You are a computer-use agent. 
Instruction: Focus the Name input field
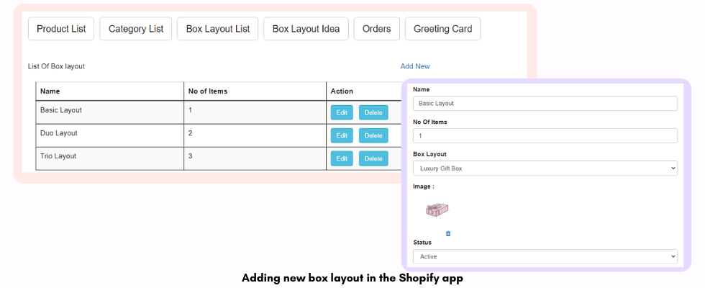coord(545,104)
